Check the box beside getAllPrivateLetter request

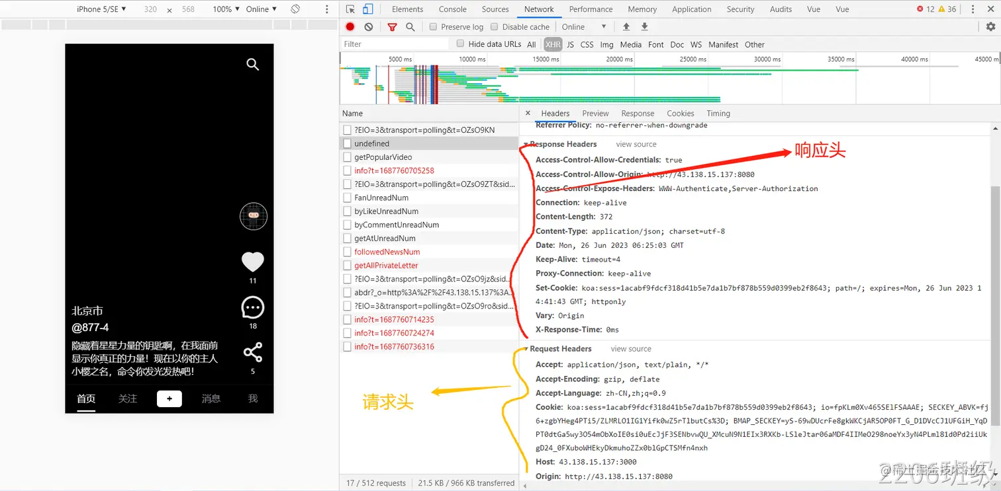point(347,266)
